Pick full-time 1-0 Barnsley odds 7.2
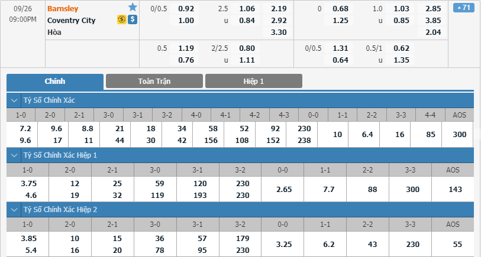The width and height of the screenshot is (481, 257). [x=25, y=129]
